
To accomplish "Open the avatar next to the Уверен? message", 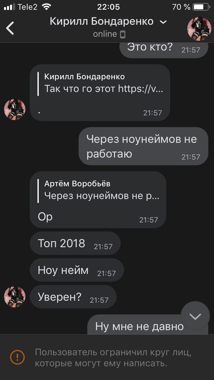I will pyautogui.click(x=15, y=297).
